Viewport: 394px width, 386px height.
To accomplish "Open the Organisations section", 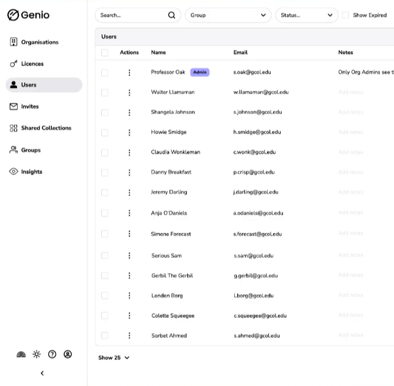I will tap(34, 42).
